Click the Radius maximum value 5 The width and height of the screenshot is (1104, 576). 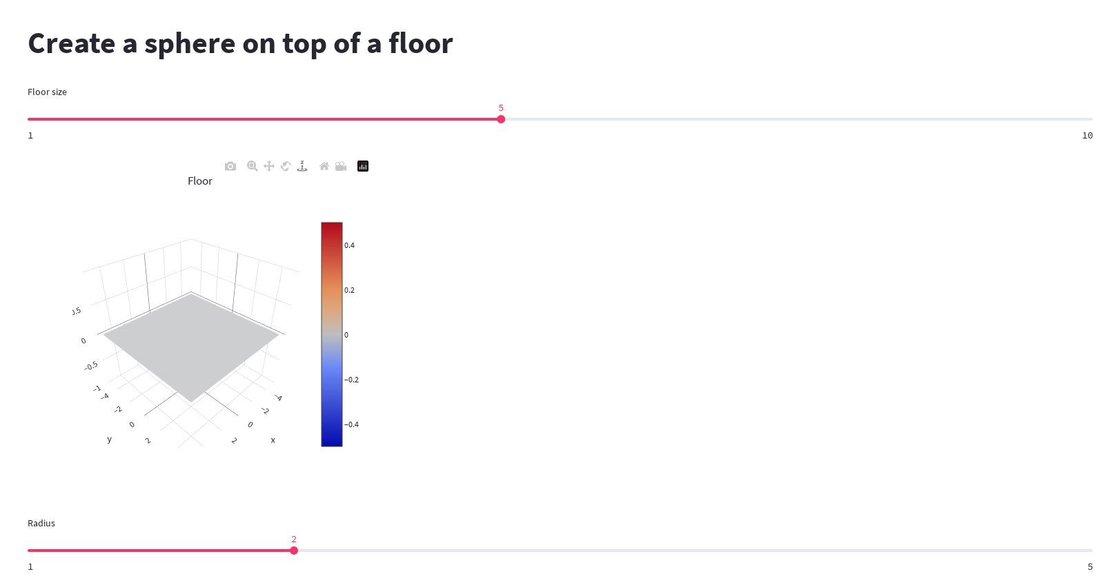(x=1090, y=567)
